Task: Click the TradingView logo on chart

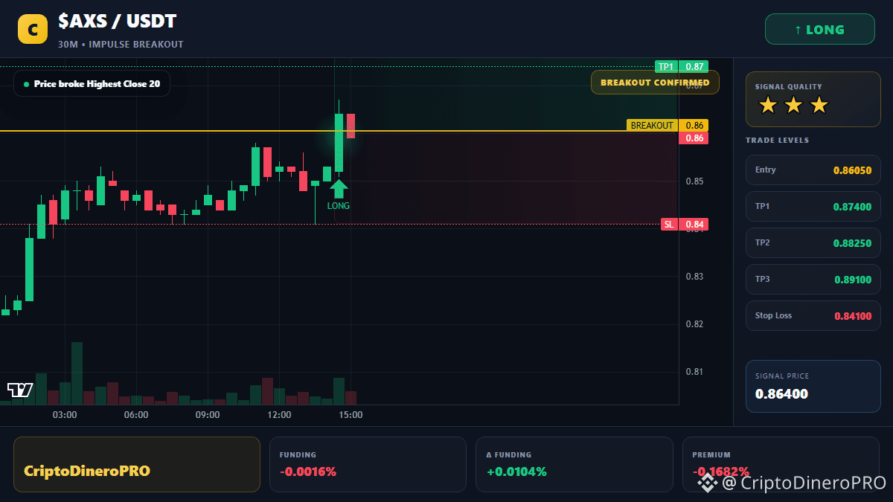Action: click(19, 390)
